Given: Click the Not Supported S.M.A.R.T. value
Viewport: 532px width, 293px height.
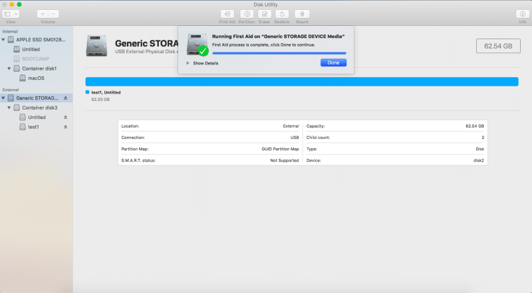Looking at the screenshot, I should [x=285, y=160].
